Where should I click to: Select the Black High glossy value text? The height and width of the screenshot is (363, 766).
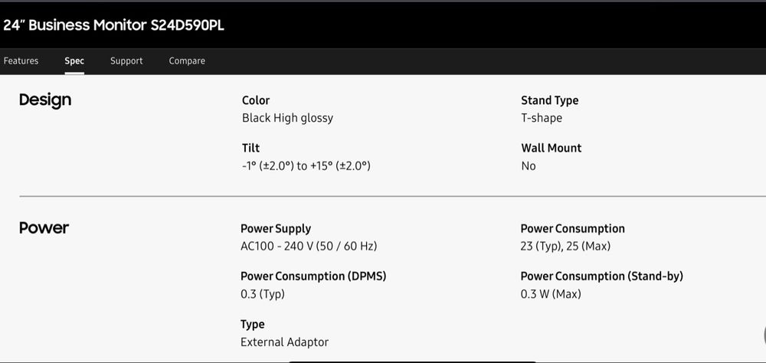click(x=287, y=118)
